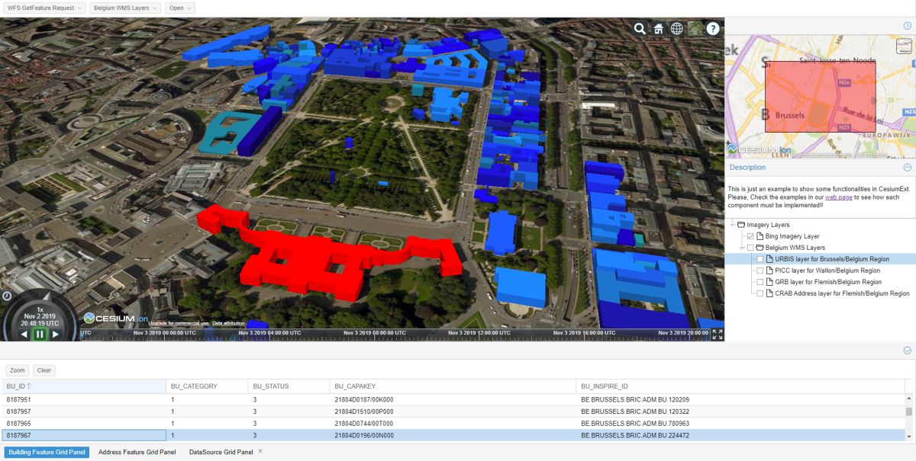Select grid row with BU_ID 8187957

pos(453,411)
